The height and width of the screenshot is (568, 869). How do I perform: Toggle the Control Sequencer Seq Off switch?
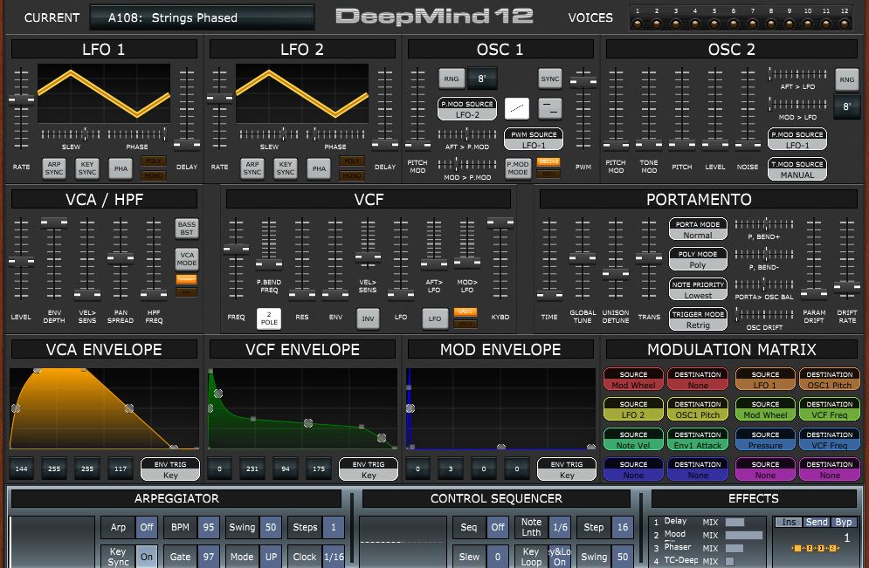[x=498, y=527]
